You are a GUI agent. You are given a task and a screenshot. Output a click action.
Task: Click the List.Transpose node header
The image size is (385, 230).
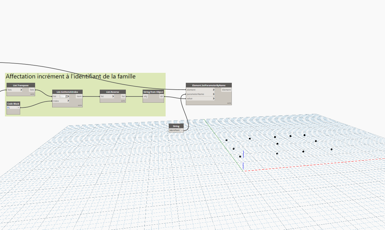pos(21,85)
